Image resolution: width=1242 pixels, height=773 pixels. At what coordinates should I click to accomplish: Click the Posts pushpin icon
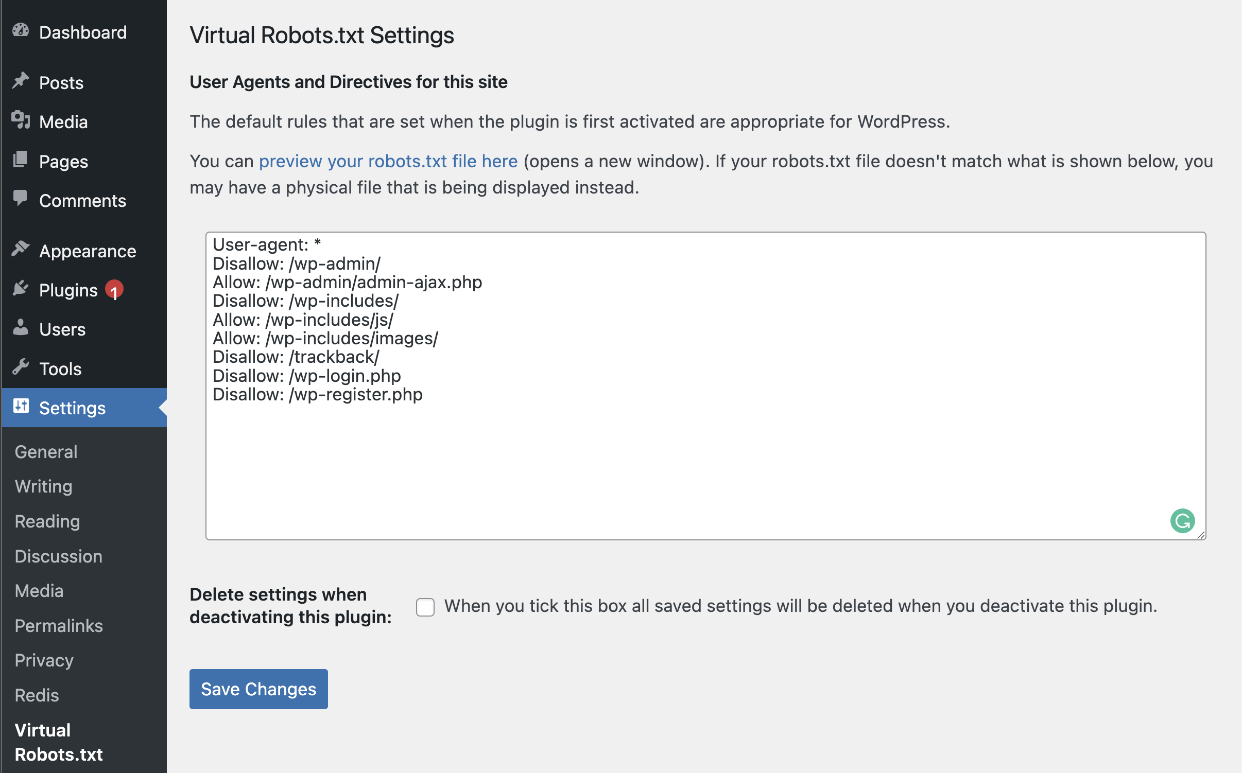(21, 81)
